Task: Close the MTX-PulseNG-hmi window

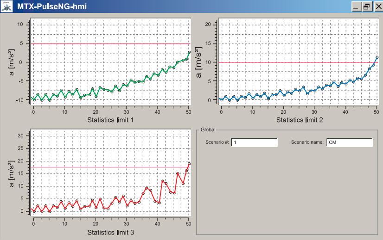Action: 377,7
